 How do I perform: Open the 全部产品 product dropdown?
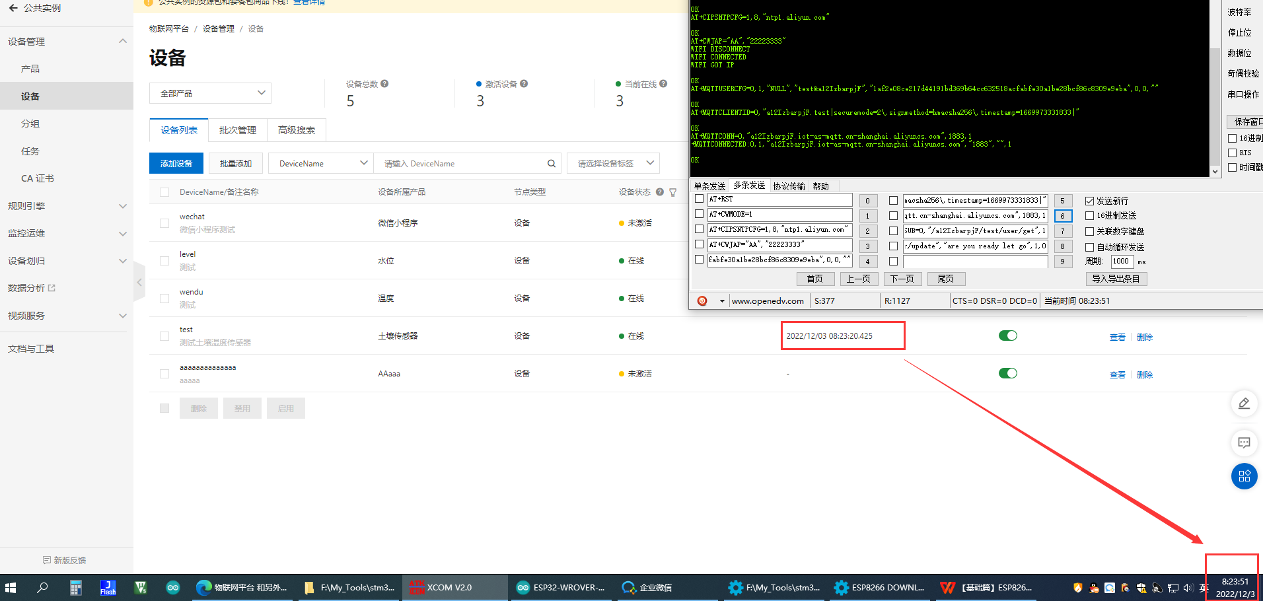coord(211,93)
